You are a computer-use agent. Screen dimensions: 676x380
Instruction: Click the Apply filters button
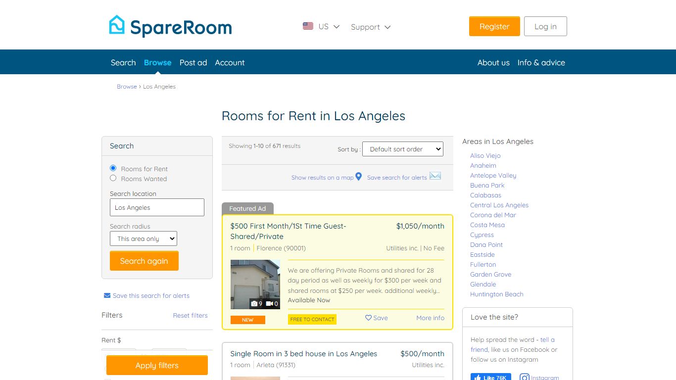click(x=157, y=365)
